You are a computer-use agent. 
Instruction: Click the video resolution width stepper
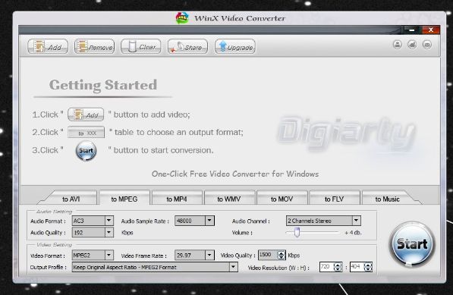tap(338, 267)
